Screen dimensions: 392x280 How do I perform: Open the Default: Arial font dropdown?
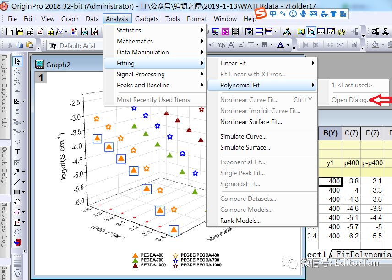click(76, 46)
